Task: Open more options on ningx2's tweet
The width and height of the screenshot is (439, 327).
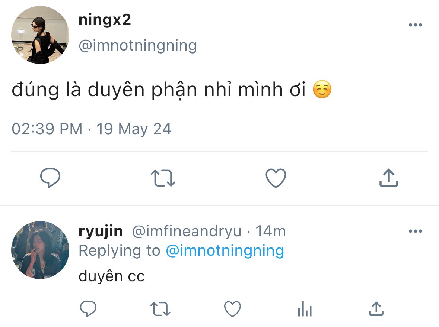Action: click(x=415, y=25)
